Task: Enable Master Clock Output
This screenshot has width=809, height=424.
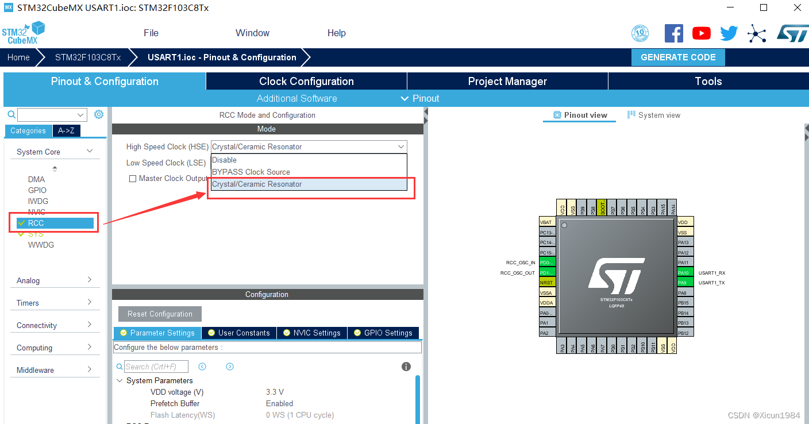Action: (x=132, y=178)
